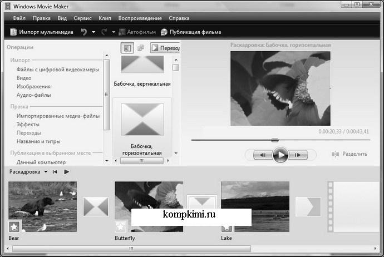The width and height of the screenshot is (384, 257).
Task: Play the storyboard with triangle icon
Action: (66, 172)
